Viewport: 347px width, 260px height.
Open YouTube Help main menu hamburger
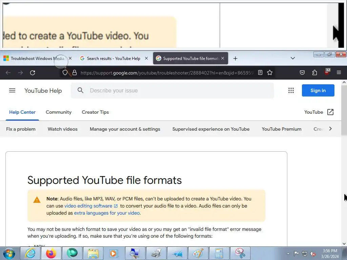click(x=12, y=90)
